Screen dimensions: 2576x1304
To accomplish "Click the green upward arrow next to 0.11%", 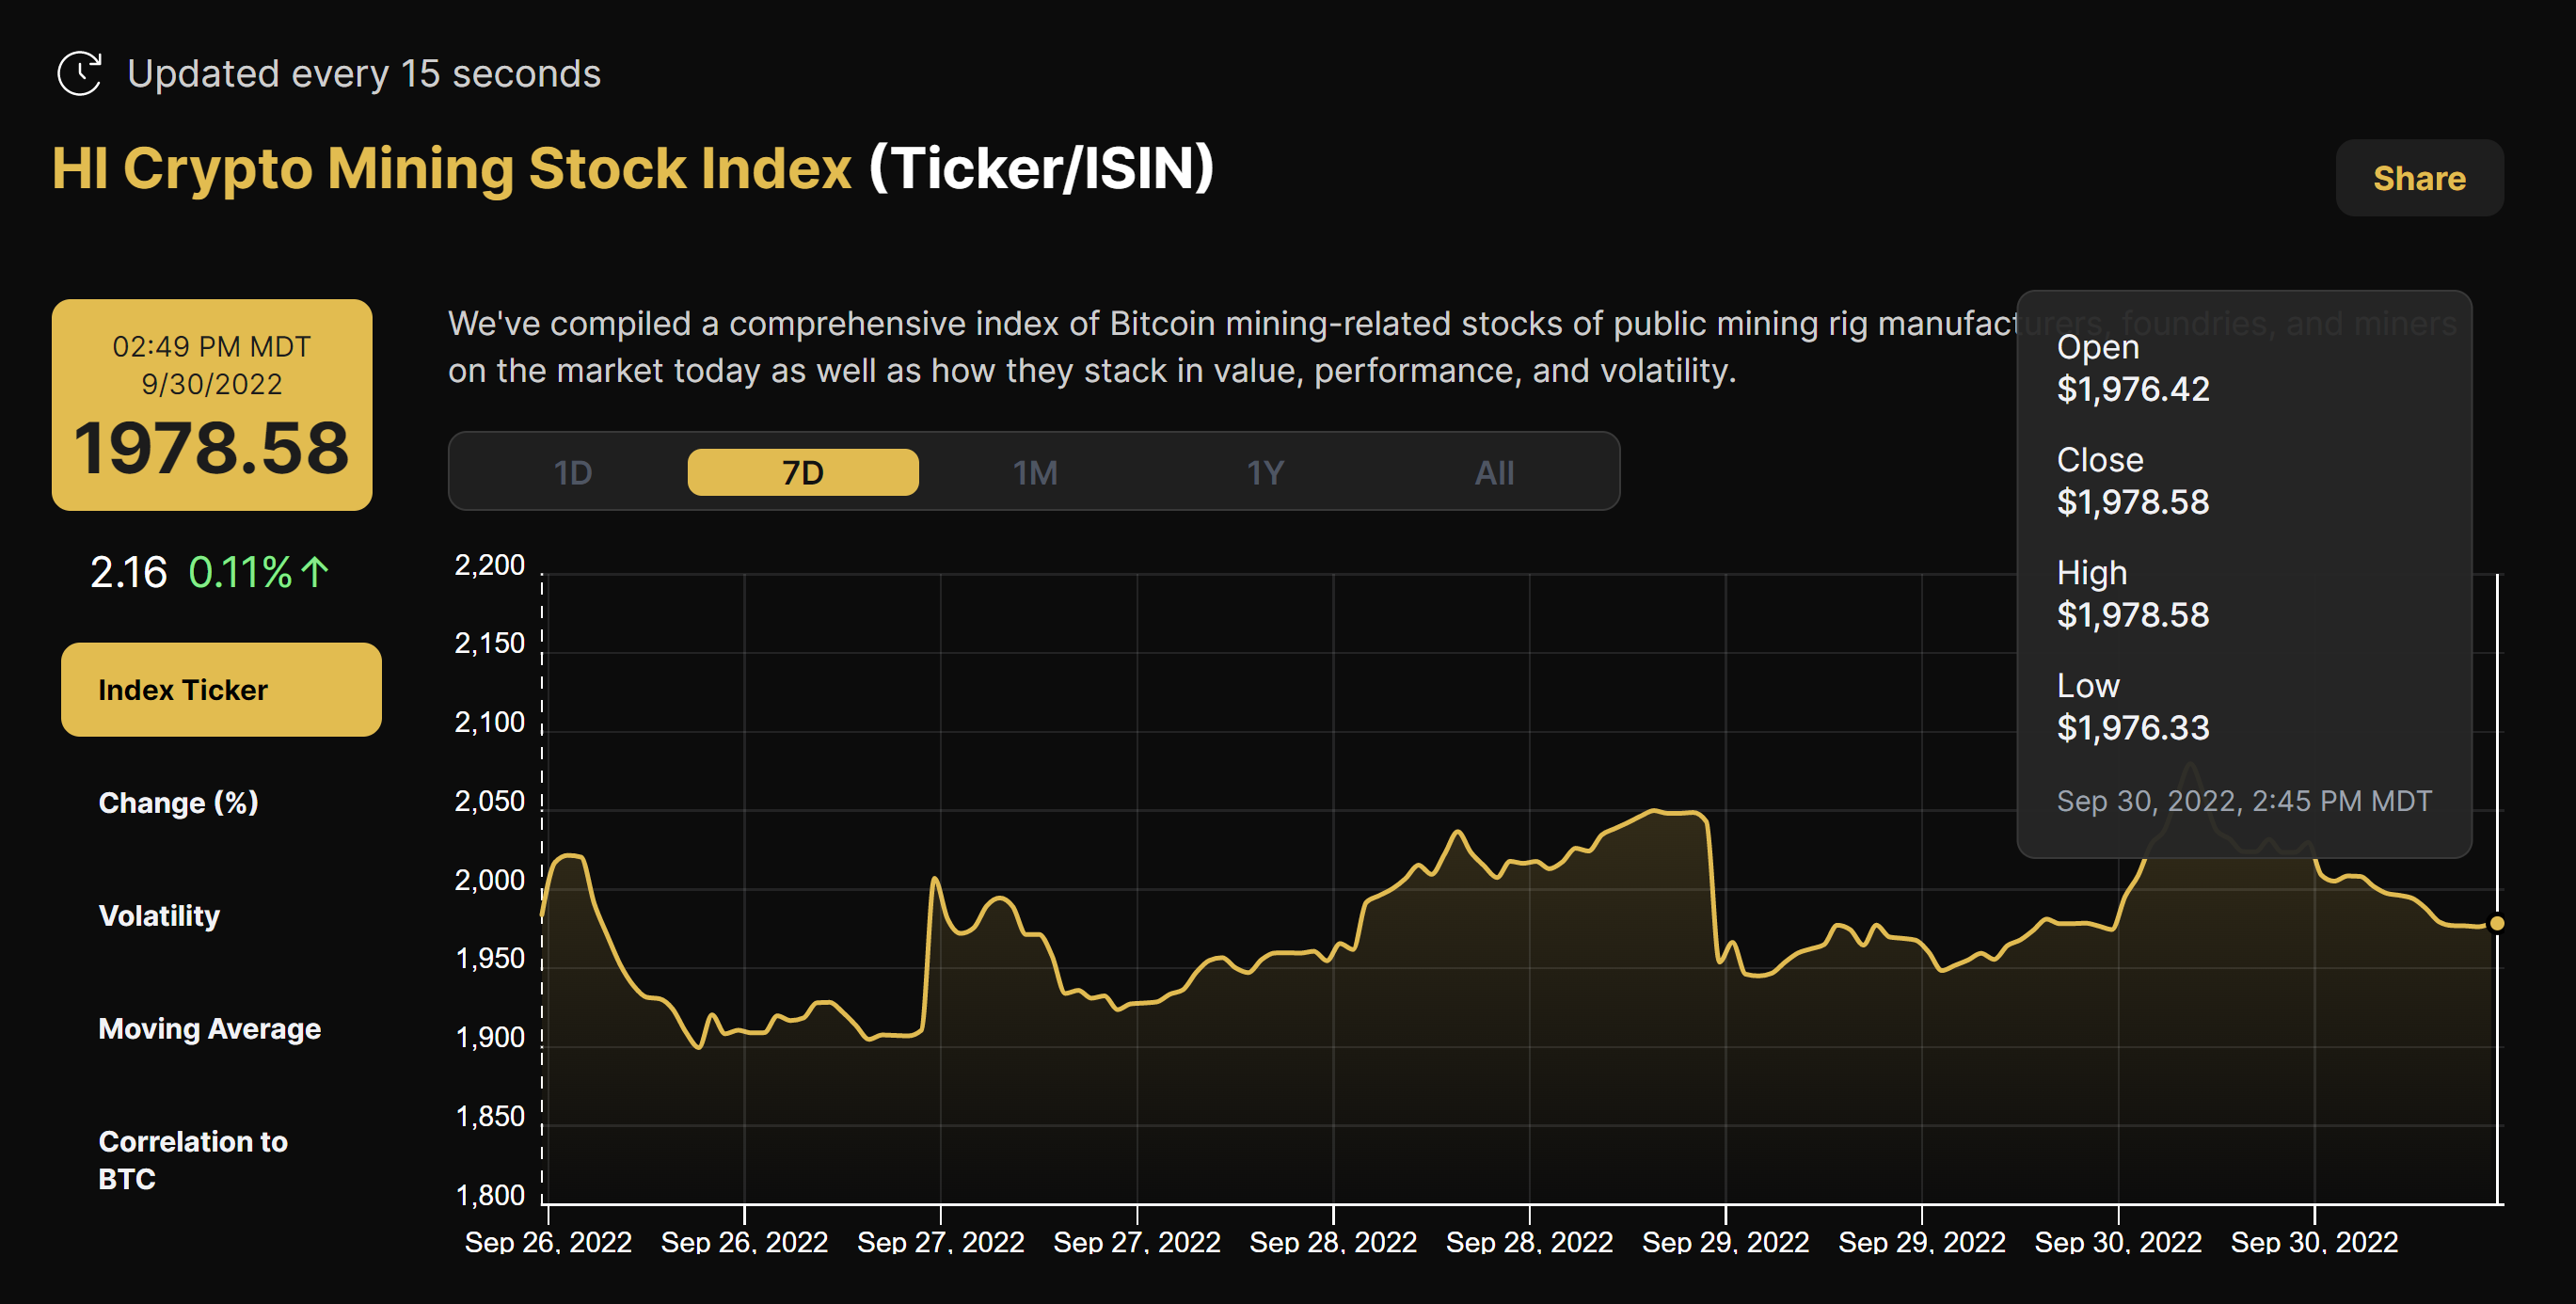I will [315, 571].
